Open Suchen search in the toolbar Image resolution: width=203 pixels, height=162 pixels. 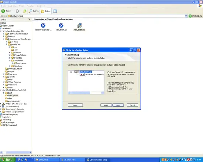(34, 11)
